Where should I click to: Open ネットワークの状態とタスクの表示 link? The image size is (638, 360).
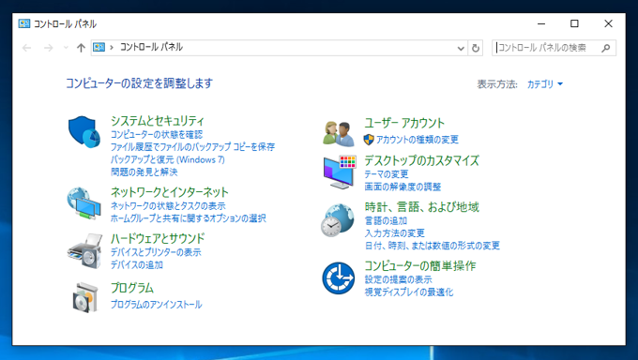click(168, 206)
